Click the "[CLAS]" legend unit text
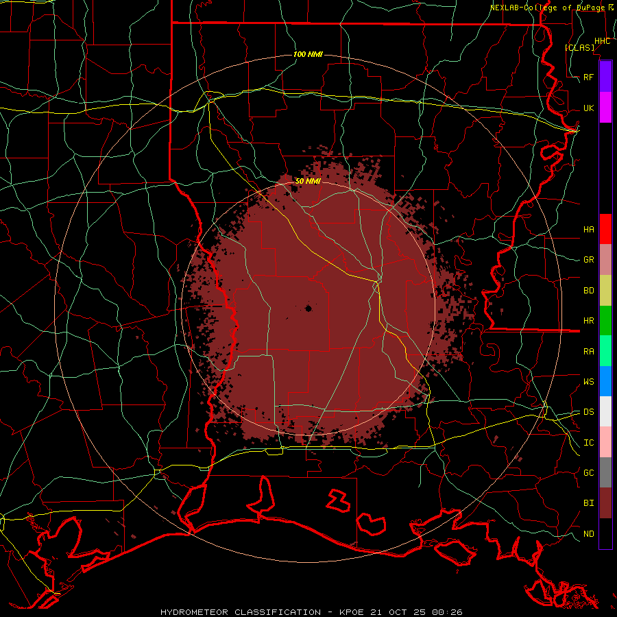Viewport: 617px width, 617px height. point(579,47)
